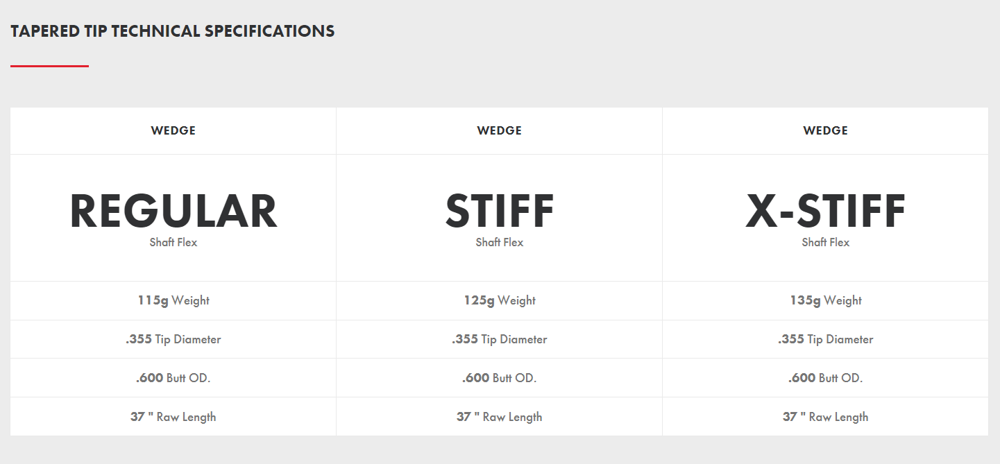This screenshot has width=1000, height=464.
Task: Click the 115g Weight cell
Action: click(173, 300)
